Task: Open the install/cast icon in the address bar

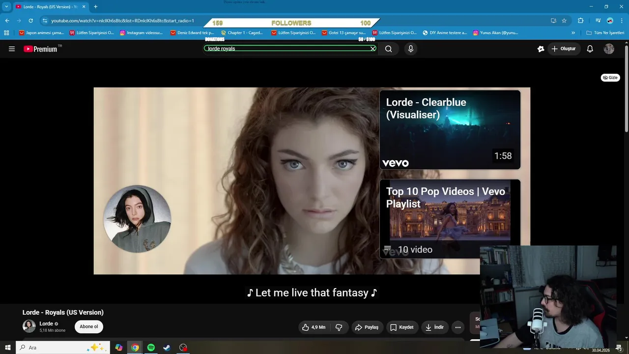Action: pos(553,21)
